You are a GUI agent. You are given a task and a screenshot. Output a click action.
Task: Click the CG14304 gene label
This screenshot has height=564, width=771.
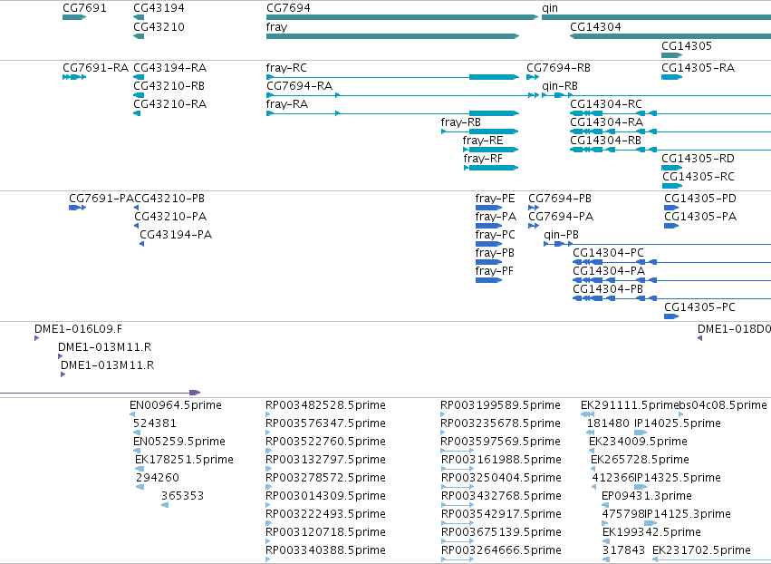pyautogui.click(x=595, y=27)
